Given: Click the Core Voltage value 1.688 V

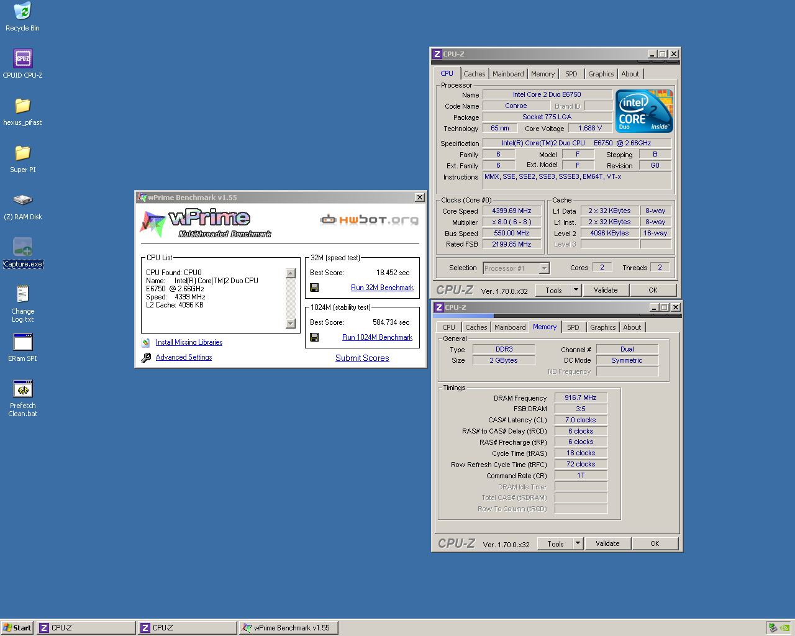Looking at the screenshot, I should click(x=590, y=128).
